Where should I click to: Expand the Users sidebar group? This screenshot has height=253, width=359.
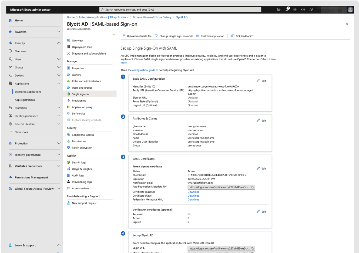coord(59,59)
